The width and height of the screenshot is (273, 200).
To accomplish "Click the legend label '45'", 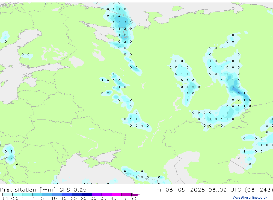I will pos(123,198).
